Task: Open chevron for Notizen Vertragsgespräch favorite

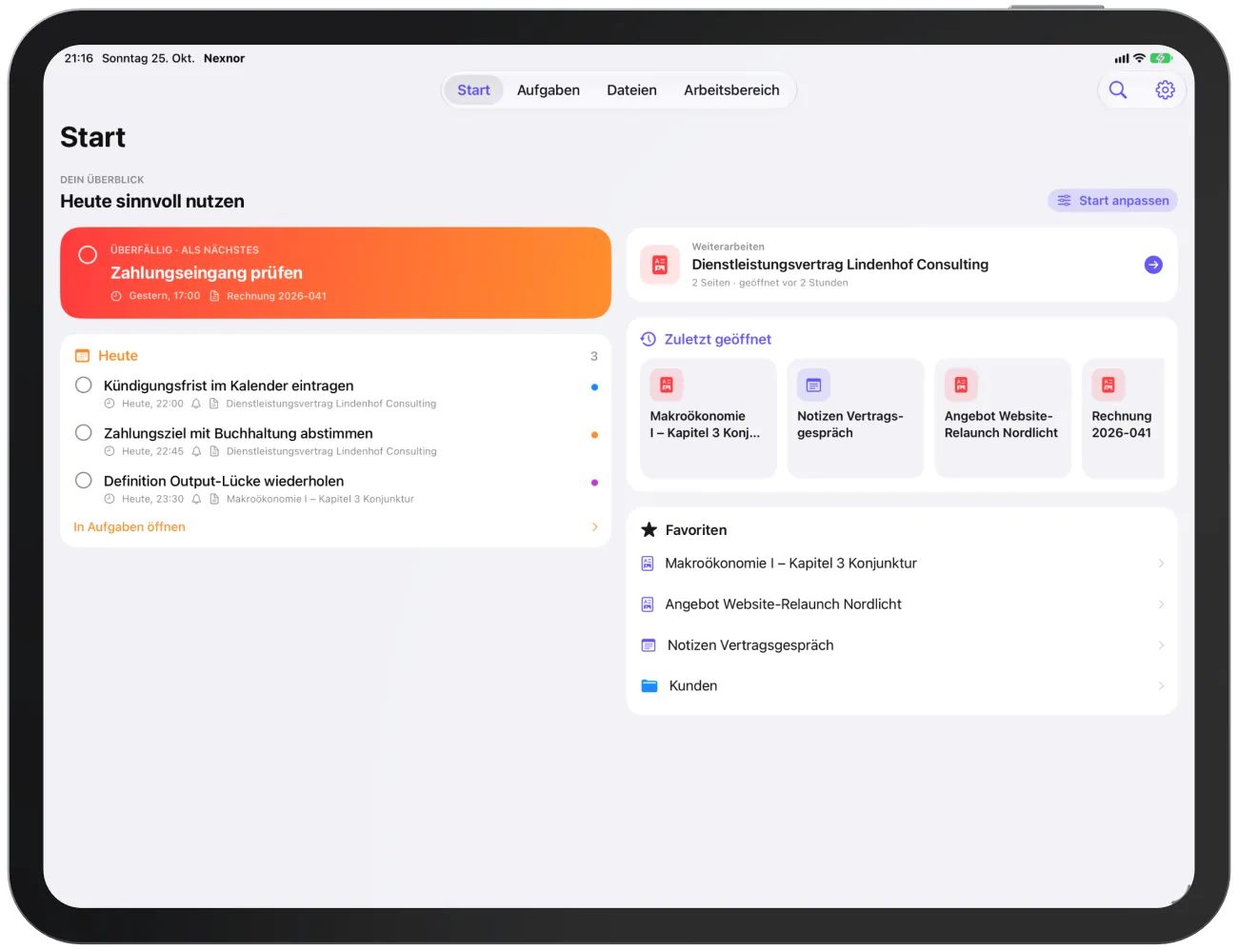Action: (1161, 645)
